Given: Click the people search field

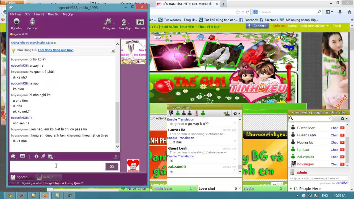Looking at the screenshot, I should (x=310, y=118).
